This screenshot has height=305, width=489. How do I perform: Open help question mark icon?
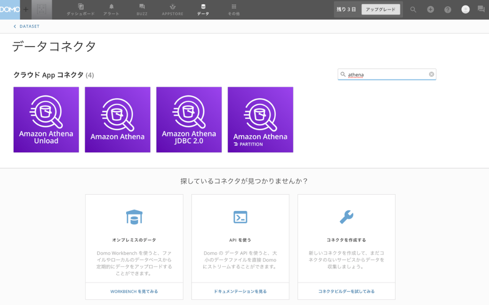[x=448, y=10]
